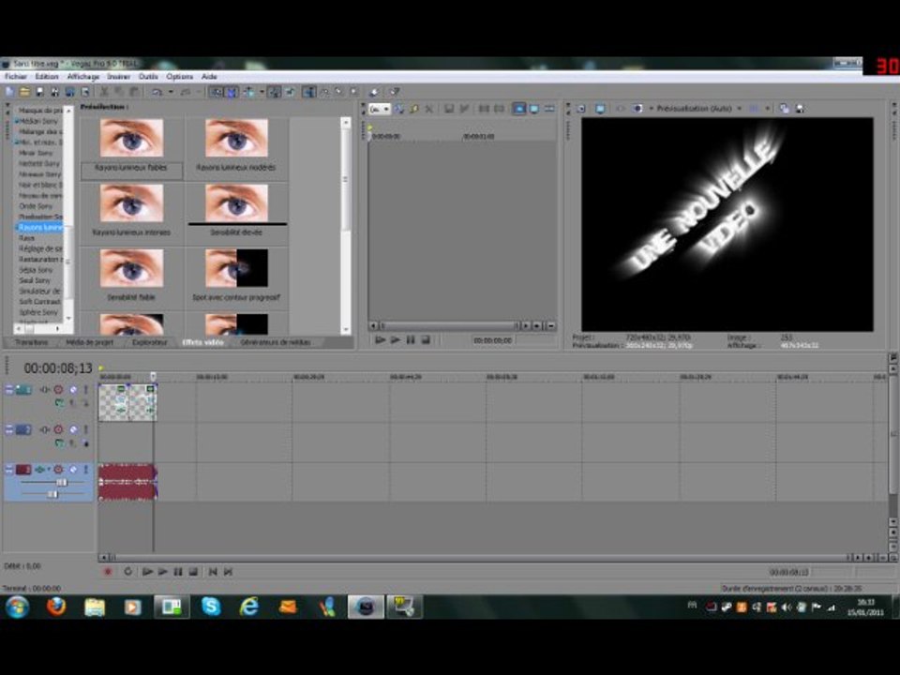Create a new project via toolbar icon
900x675 pixels.
[x=9, y=92]
